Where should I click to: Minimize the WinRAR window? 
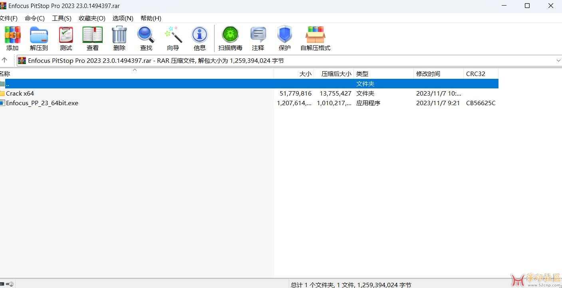(504, 6)
